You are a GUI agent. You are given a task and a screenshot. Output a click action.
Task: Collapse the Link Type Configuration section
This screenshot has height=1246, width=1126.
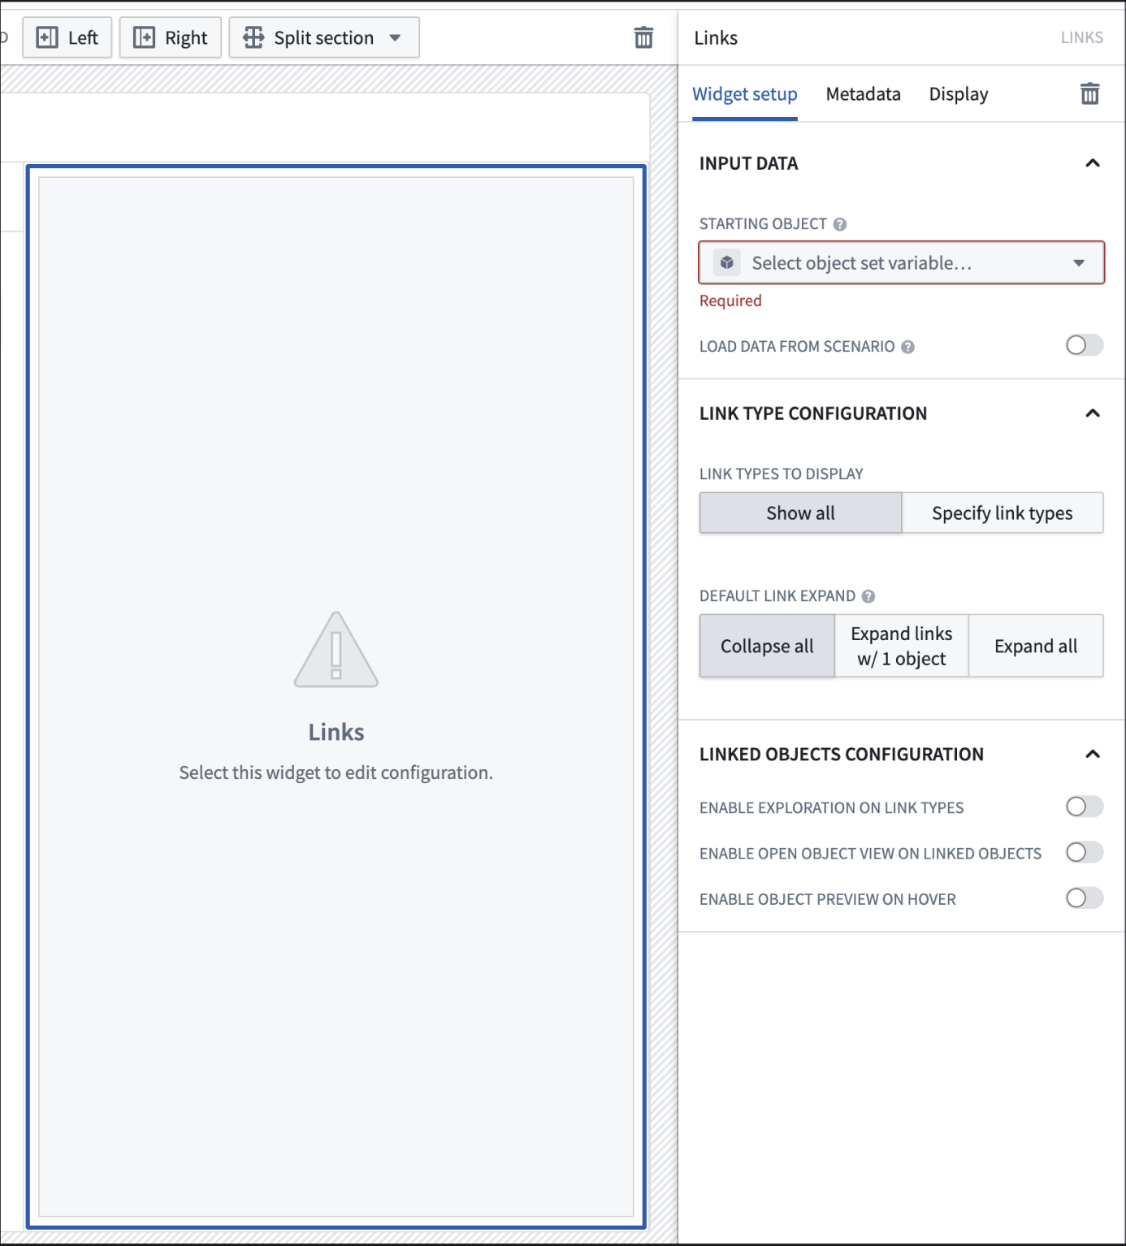(1093, 413)
